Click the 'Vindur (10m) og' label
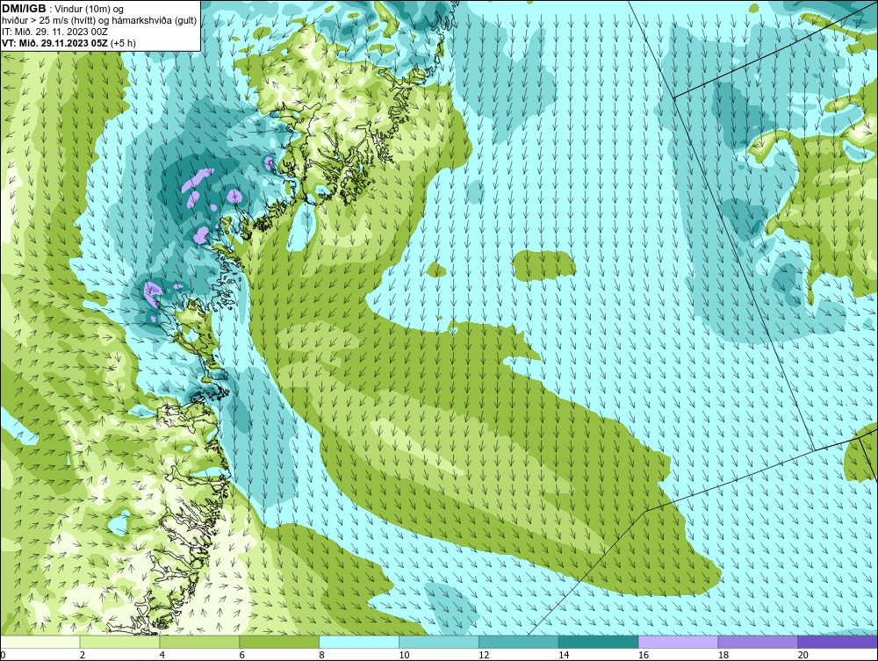 coord(90,9)
